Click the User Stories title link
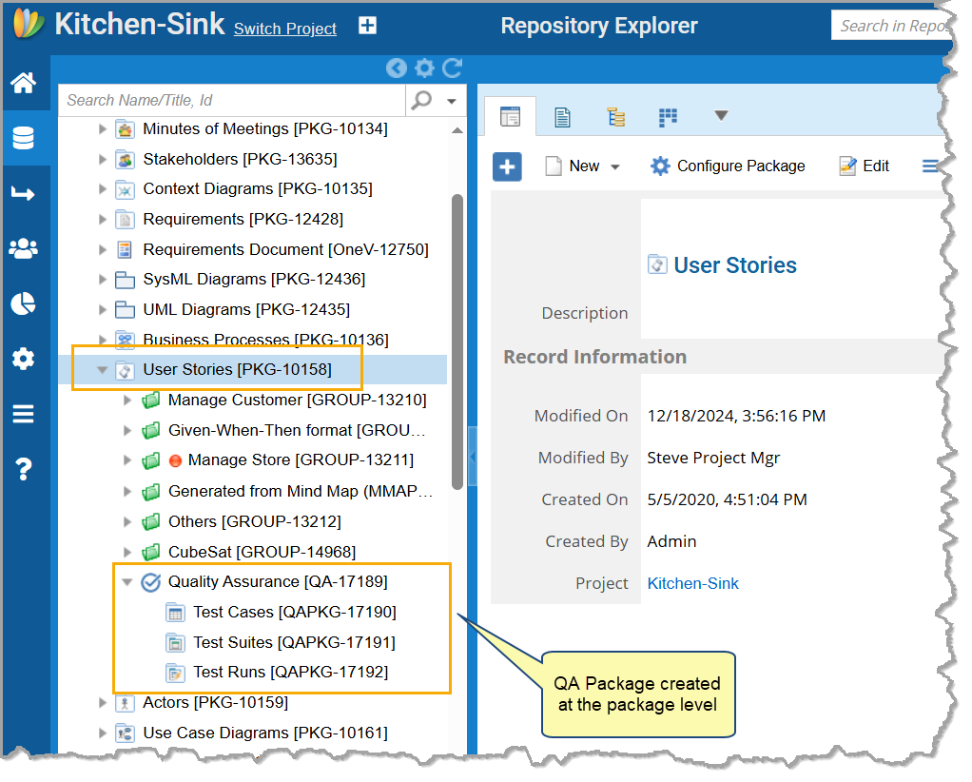 (x=735, y=265)
